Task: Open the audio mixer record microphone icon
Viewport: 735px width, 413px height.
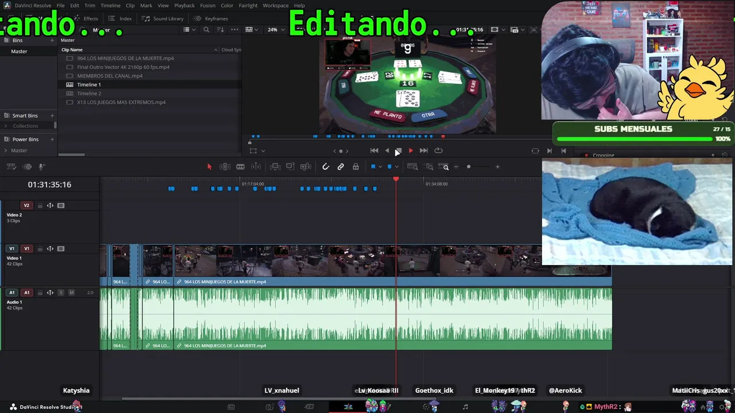Action: pos(41,167)
